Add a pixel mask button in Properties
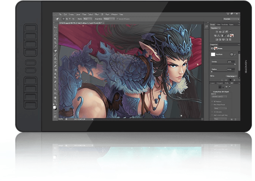Screen dimensions: 255x181 (231, 55)
